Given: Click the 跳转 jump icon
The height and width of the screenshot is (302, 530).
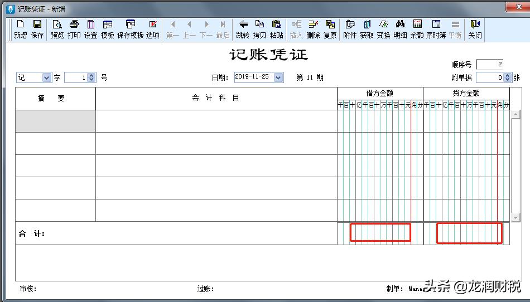Looking at the screenshot, I should 243,29.
